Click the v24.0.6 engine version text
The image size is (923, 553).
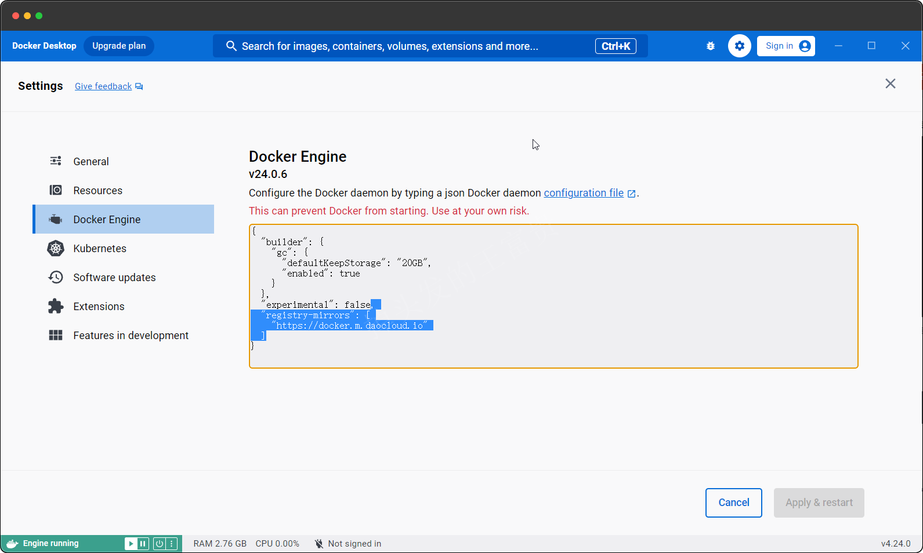pos(268,174)
